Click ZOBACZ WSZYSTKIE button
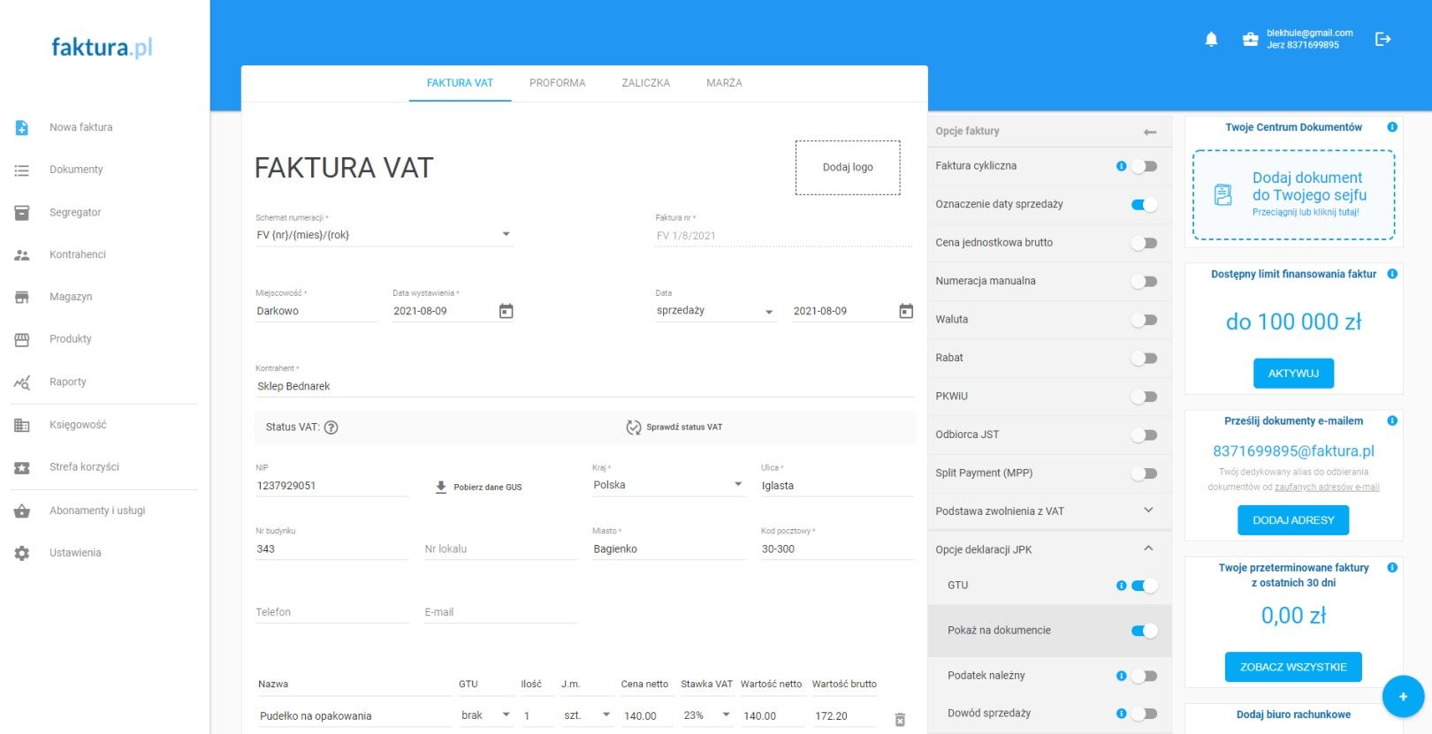The image size is (1432, 734). pos(1293,667)
